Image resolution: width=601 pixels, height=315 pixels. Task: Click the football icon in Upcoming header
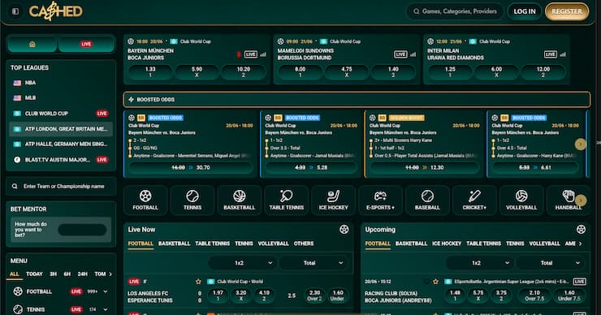click(581, 230)
